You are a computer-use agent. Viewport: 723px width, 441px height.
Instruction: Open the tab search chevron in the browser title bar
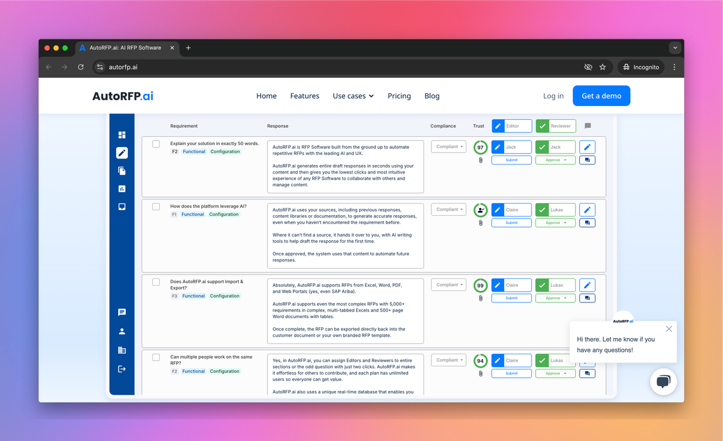coord(675,48)
